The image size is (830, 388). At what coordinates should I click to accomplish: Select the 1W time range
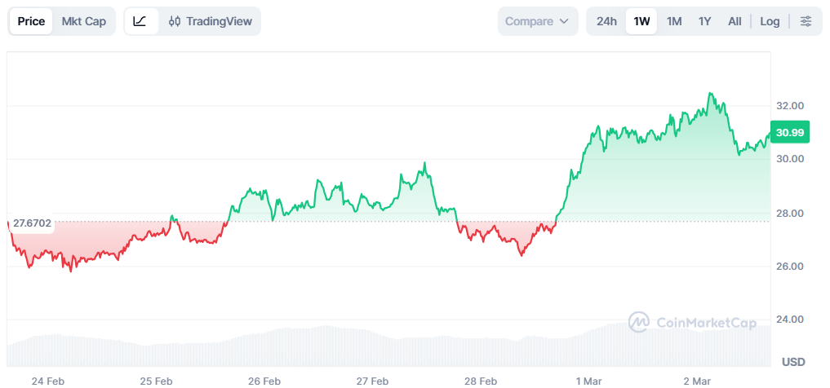(x=642, y=21)
